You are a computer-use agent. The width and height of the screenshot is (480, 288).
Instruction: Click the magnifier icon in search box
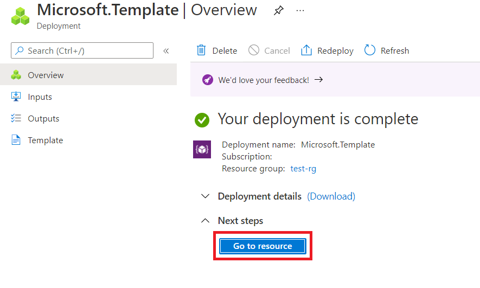coord(20,50)
